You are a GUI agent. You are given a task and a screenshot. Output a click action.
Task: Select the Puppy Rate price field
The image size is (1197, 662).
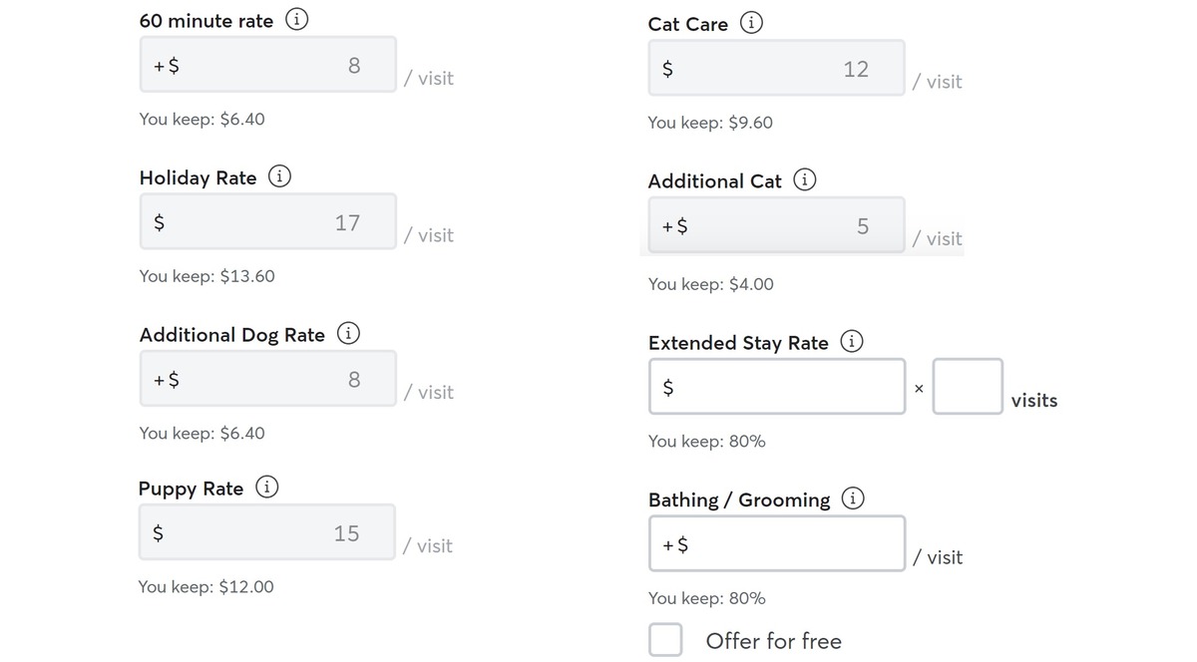(x=267, y=531)
